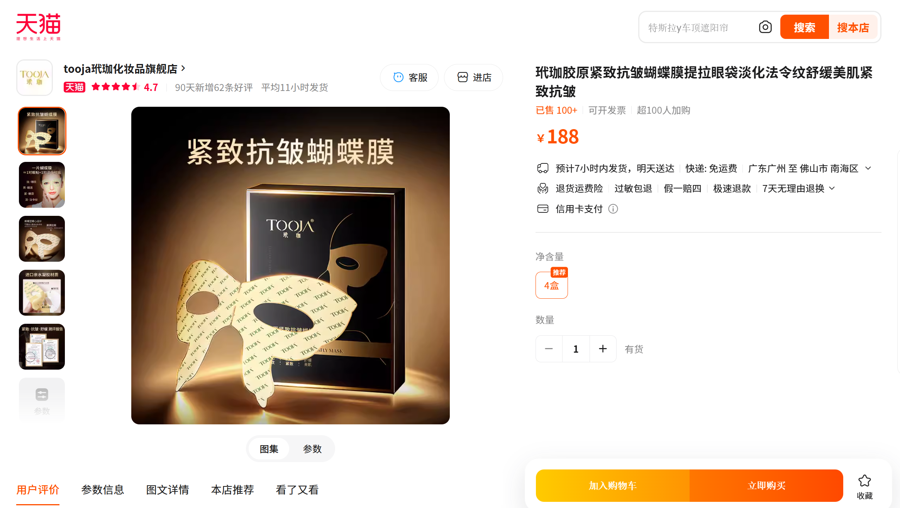Switch image viewer to 参数 mode
The image size is (900, 508).
[x=312, y=449]
